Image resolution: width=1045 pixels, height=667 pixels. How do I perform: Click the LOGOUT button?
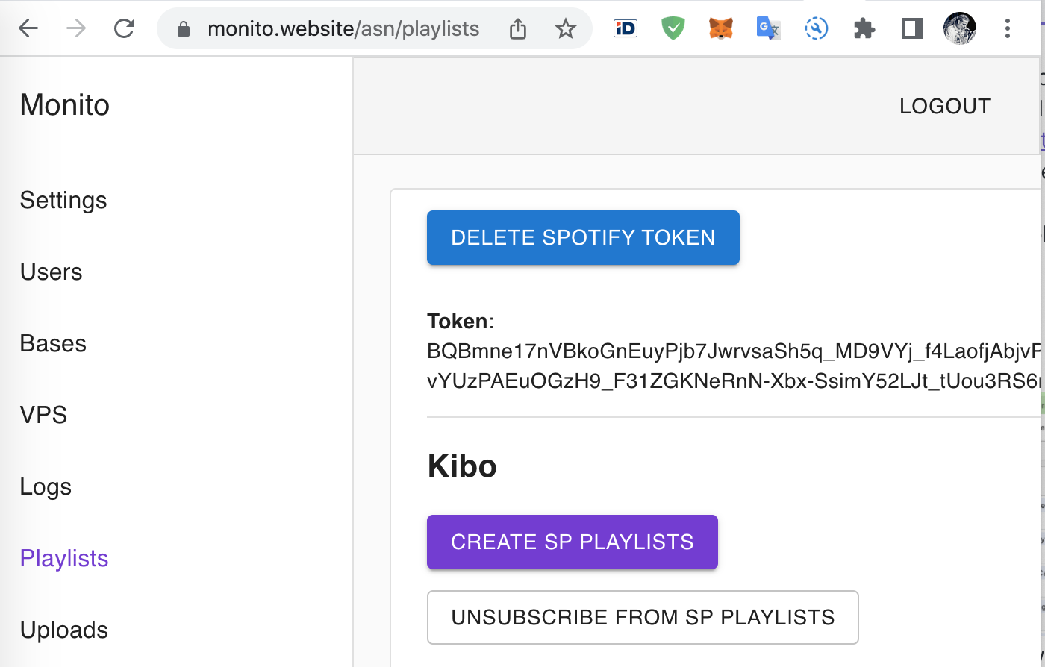pos(945,106)
